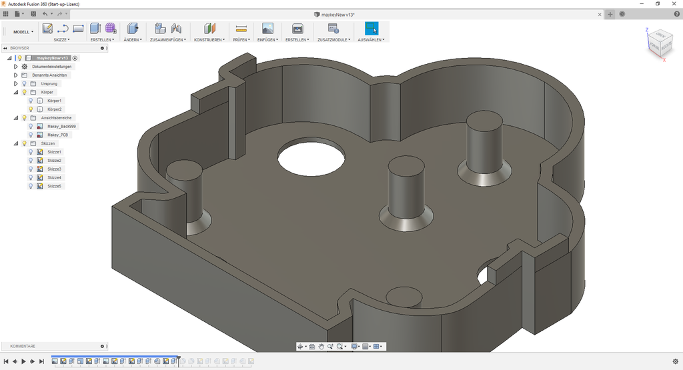
Task: Hide Körper2 using its lightbulb
Action: coord(31,109)
